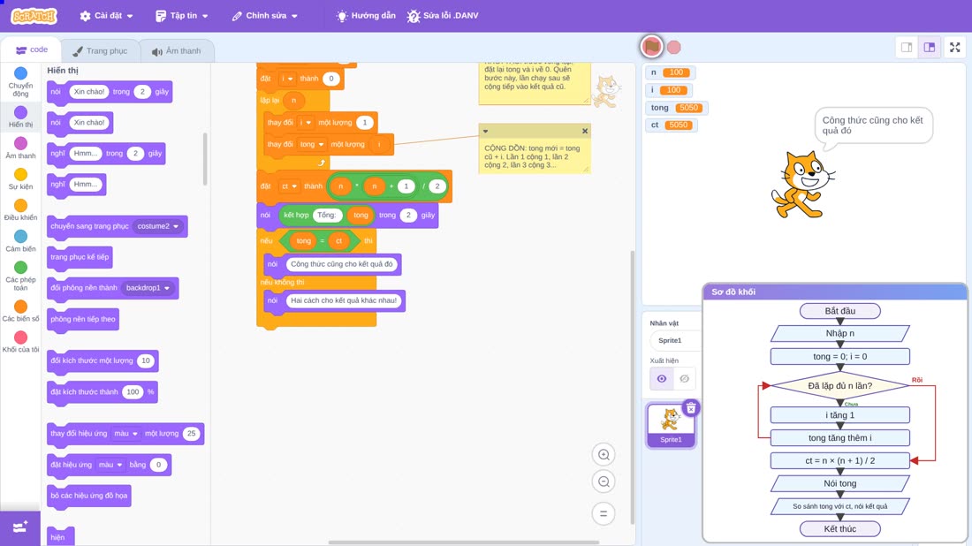The width and height of the screenshot is (972, 546).
Task: Select the Các phép toán category
Action: (x=20, y=276)
